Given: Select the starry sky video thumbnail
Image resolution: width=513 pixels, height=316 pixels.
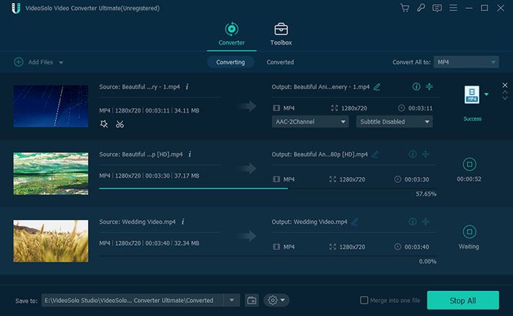Looking at the screenshot, I should (51, 106).
